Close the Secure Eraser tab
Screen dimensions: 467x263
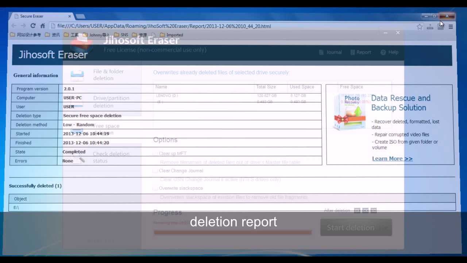[x=69, y=16]
